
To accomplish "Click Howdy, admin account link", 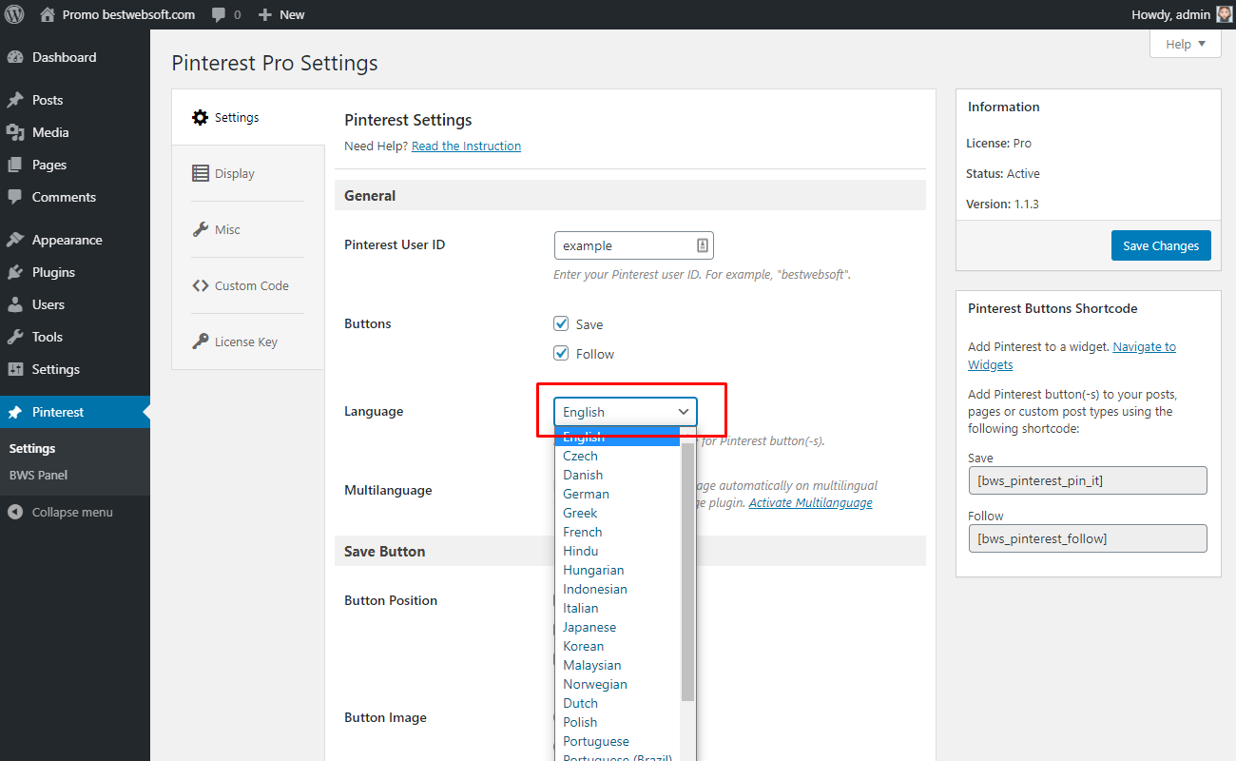I will pos(1181,14).
